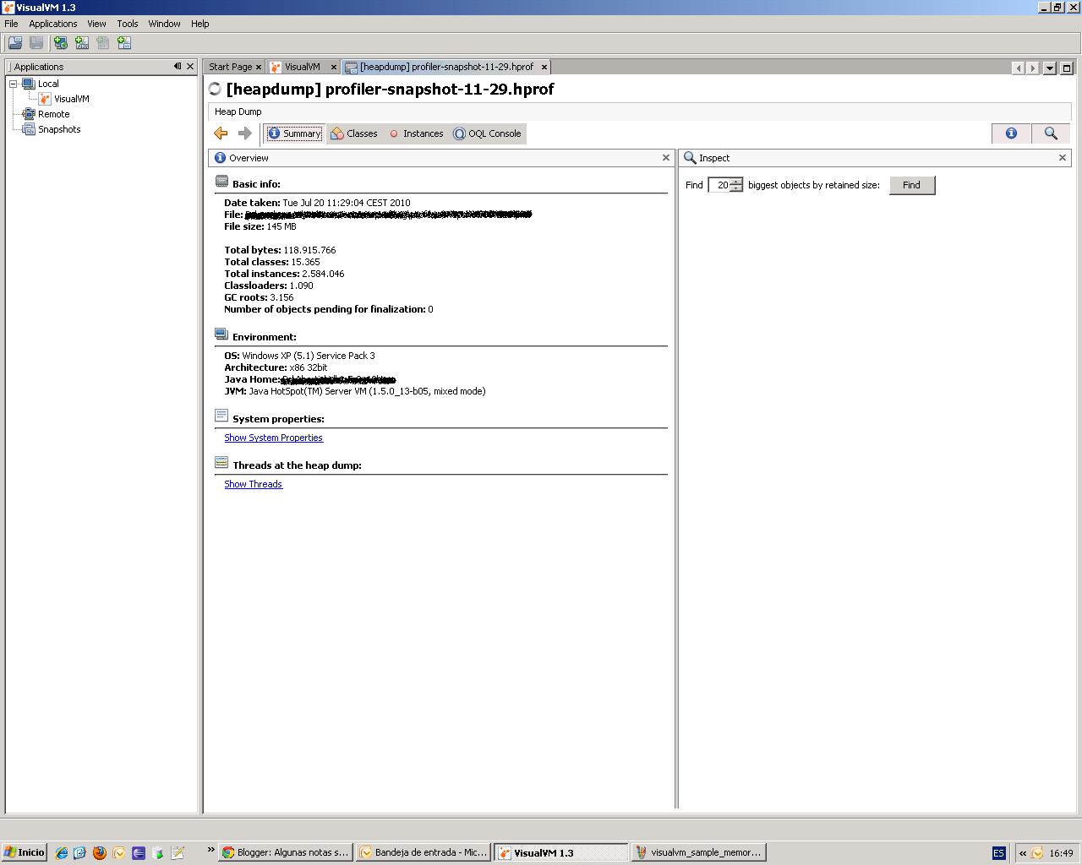Close the heapdump profiler-snapshot tab
The height and width of the screenshot is (865, 1082).
[544, 67]
